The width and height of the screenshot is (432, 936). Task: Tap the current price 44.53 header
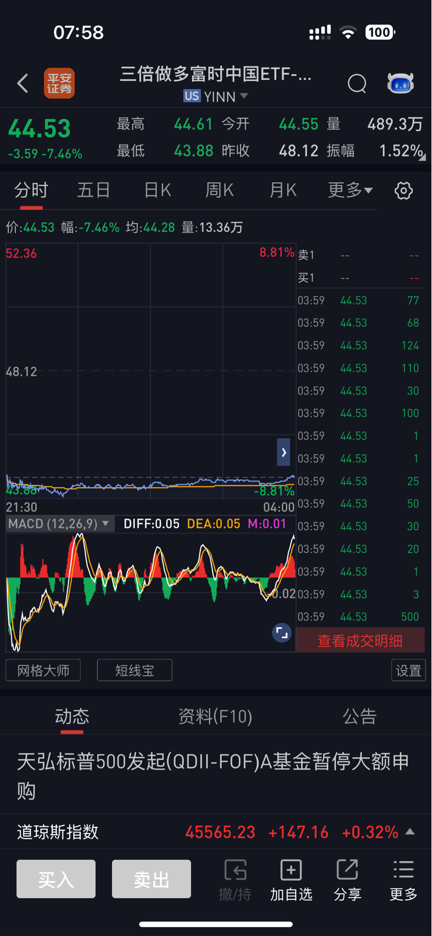(39, 129)
